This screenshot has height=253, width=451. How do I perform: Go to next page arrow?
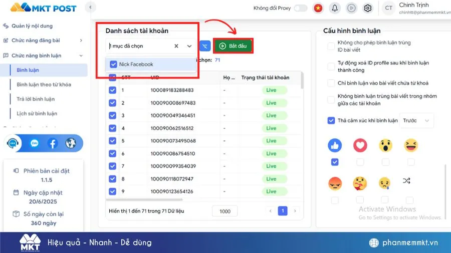click(295, 211)
